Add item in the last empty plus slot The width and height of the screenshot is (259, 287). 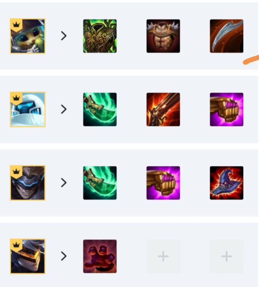[227, 256]
